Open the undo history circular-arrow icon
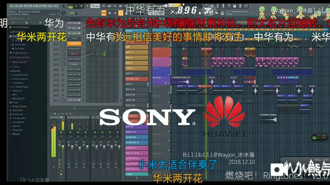 212,6
